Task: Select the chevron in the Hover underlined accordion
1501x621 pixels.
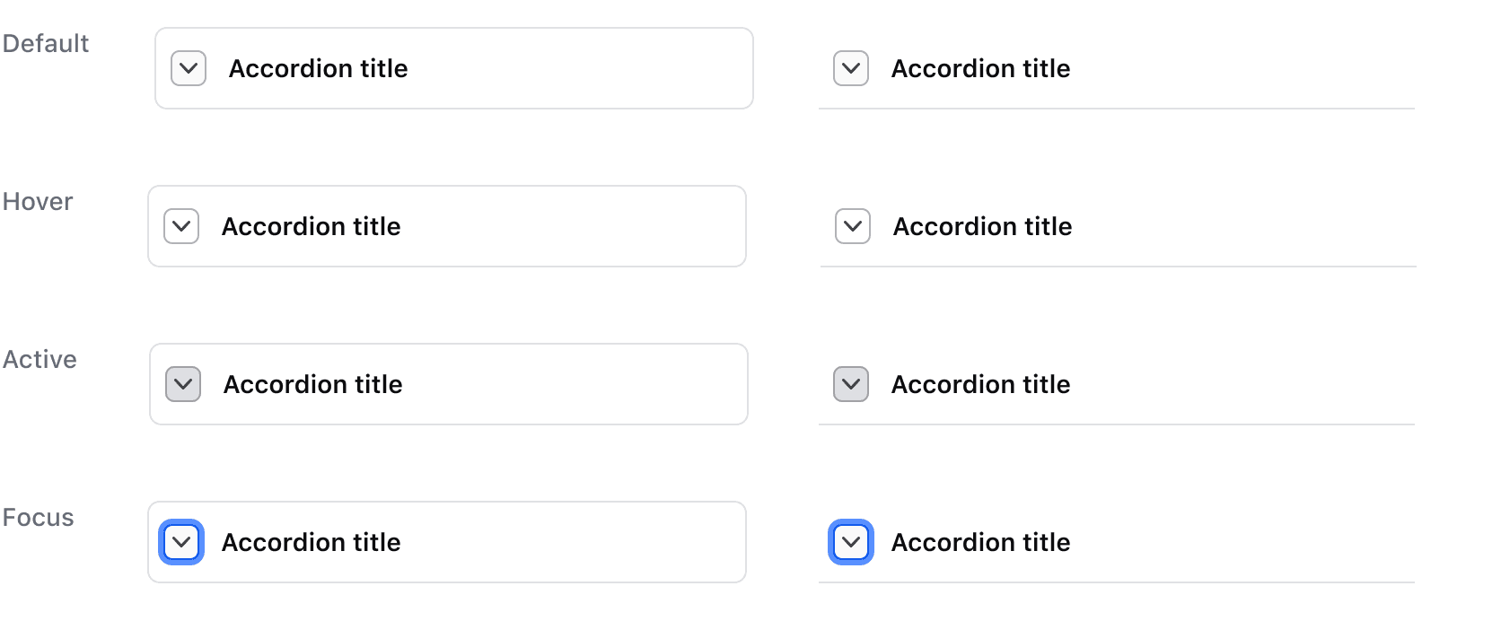Action: 852,226
